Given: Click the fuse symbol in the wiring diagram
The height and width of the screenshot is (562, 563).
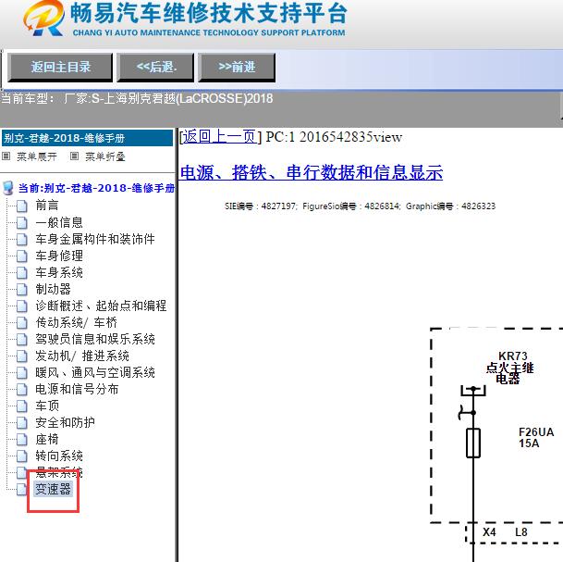Looking at the screenshot, I should tap(473, 443).
